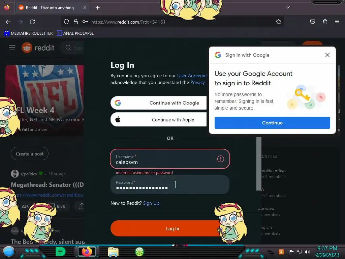Image resolution: width=345 pixels, height=259 pixels.
Task: Click the network tray icon
Action: 299,252
